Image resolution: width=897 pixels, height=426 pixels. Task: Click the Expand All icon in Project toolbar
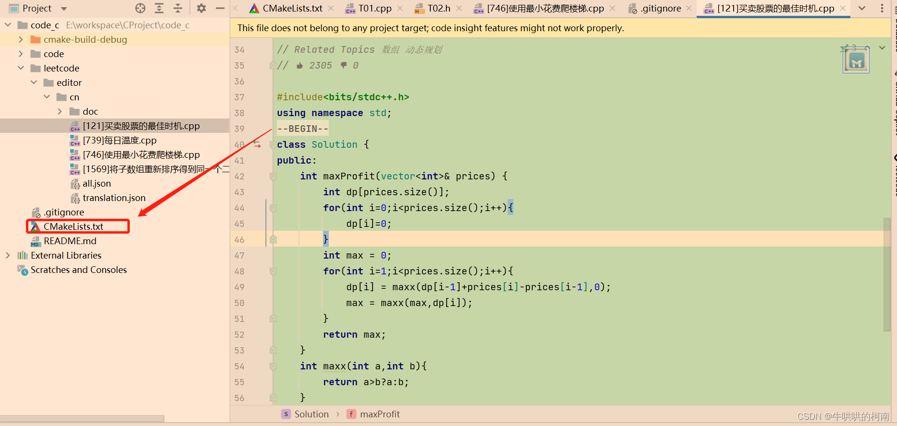click(159, 8)
